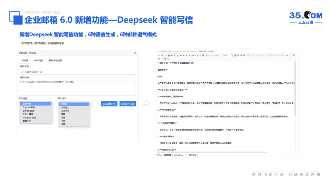Click the 复制邮件内容 button
The width and height of the screenshot is (331, 186).
click(x=128, y=104)
